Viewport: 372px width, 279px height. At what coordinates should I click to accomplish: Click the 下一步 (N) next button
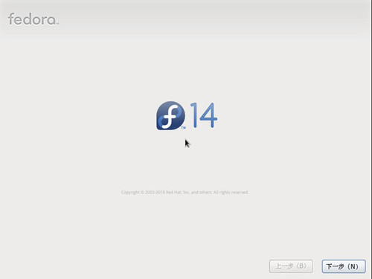[344, 266]
